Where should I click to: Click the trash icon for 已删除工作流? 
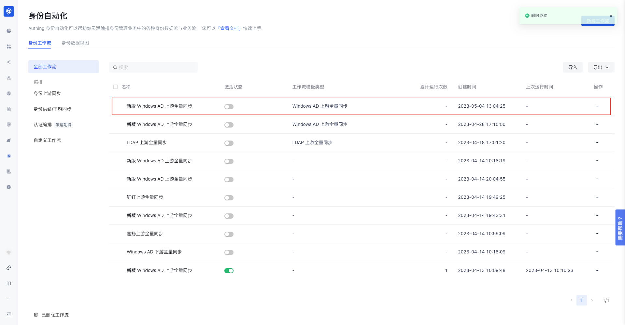(36, 315)
